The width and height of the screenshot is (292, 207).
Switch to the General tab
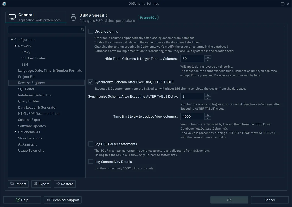[x=35, y=17]
